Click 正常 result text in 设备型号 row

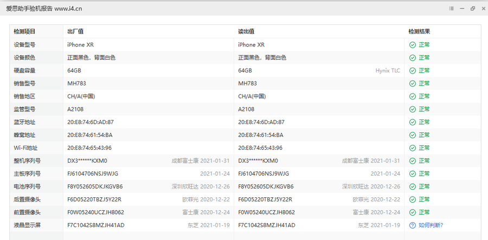(x=424, y=45)
